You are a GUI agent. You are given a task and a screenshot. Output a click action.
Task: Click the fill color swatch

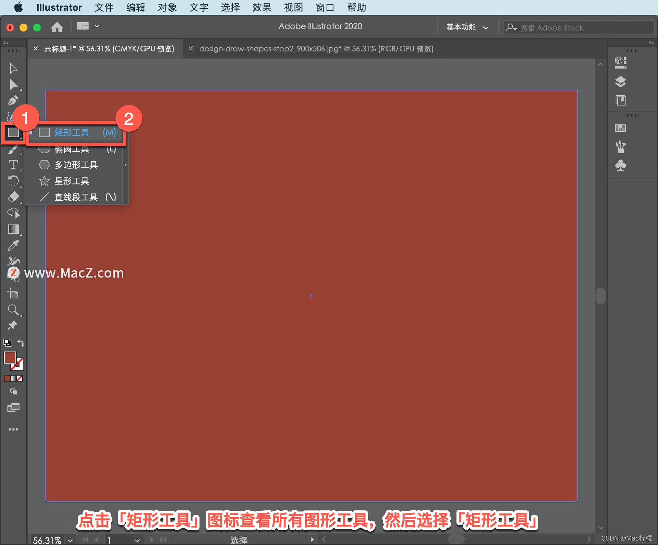[x=10, y=357]
